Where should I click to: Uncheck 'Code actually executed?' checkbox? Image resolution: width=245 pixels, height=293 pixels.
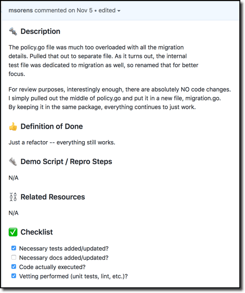click(x=13, y=267)
